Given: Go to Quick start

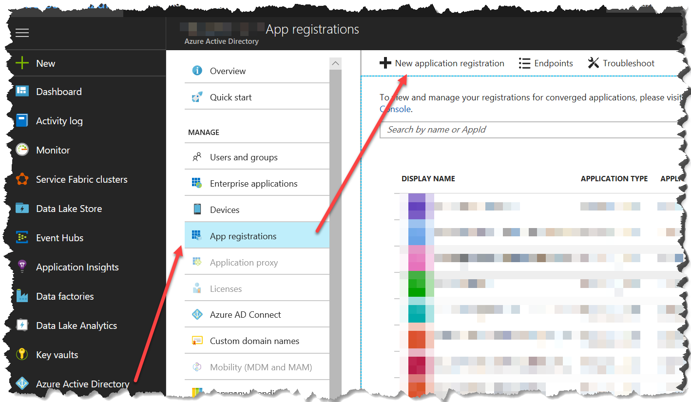Looking at the screenshot, I should [257, 97].
